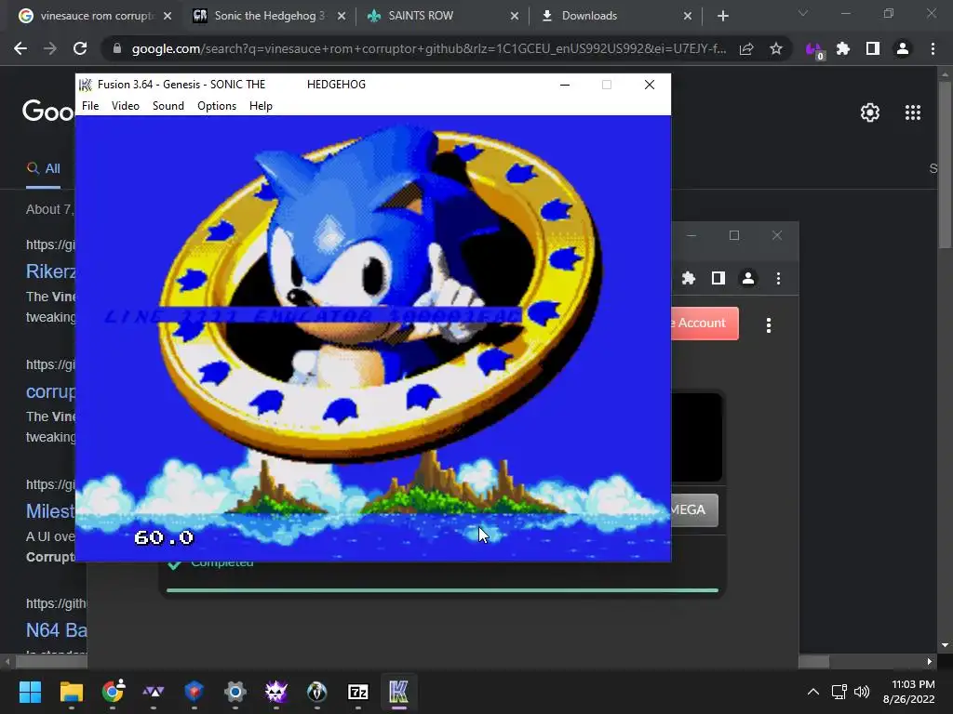The image size is (953, 714).
Task: Open the Sound menu in Fusion
Action: 168,106
